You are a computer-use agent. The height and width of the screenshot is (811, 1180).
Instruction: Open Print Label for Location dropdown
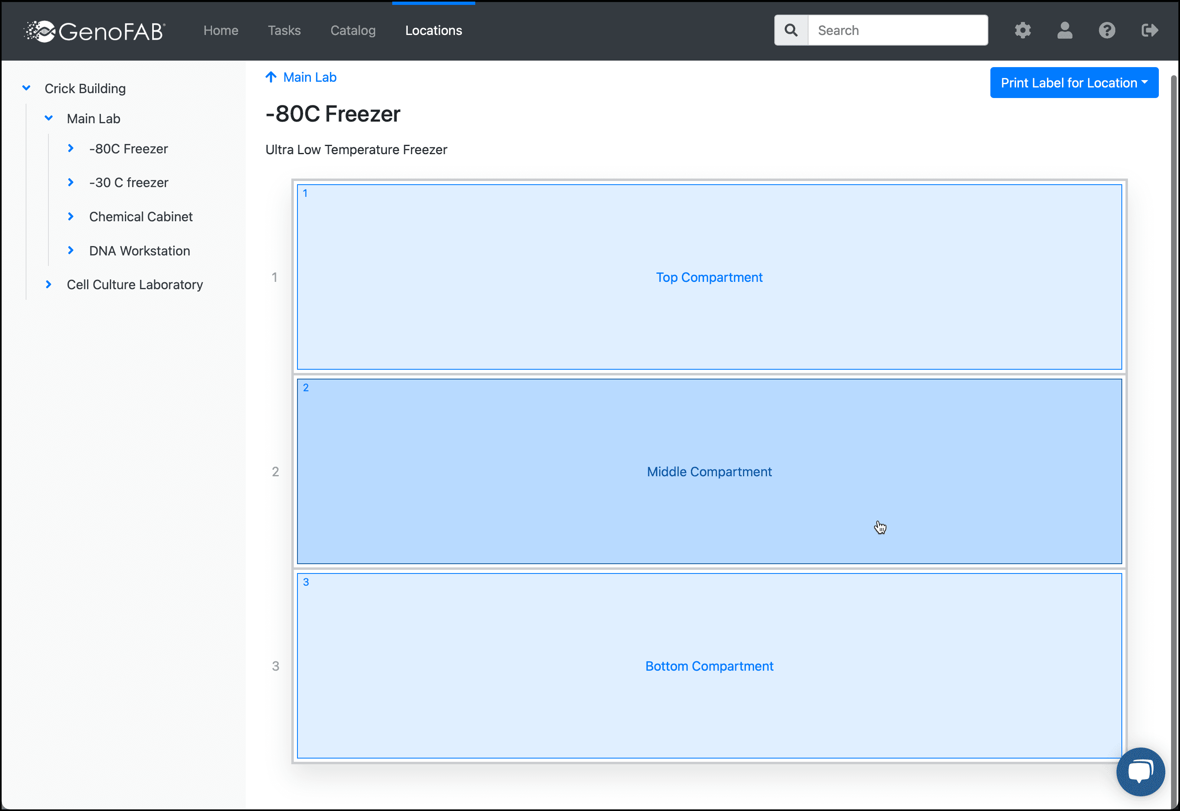(x=1074, y=83)
